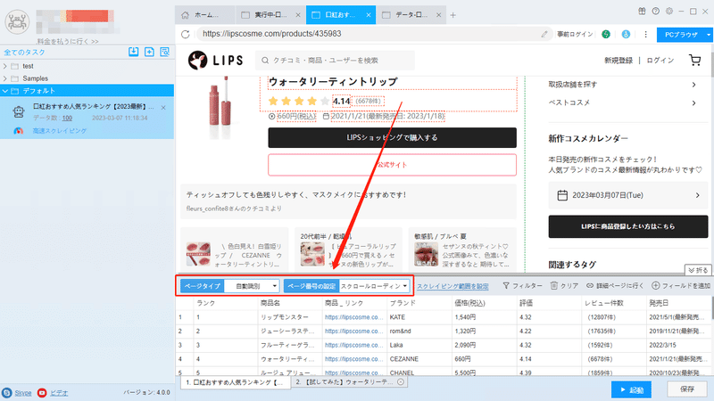Click the new task plus icon in sidebar
The image size is (714, 401).
pos(149,52)
